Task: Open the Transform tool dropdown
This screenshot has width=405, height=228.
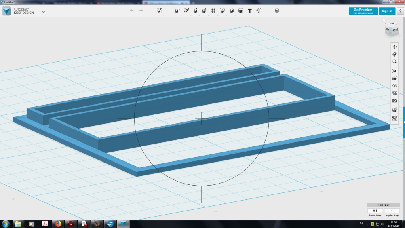Action: click(159, 11)
